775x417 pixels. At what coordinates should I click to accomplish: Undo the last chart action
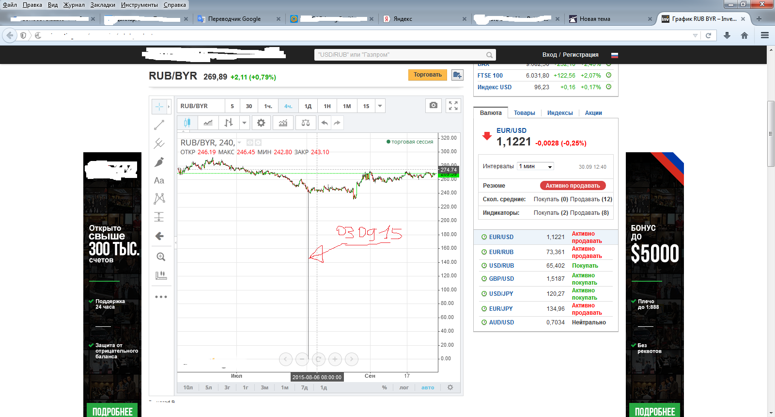pyautogui.click(x=325, y=123)
